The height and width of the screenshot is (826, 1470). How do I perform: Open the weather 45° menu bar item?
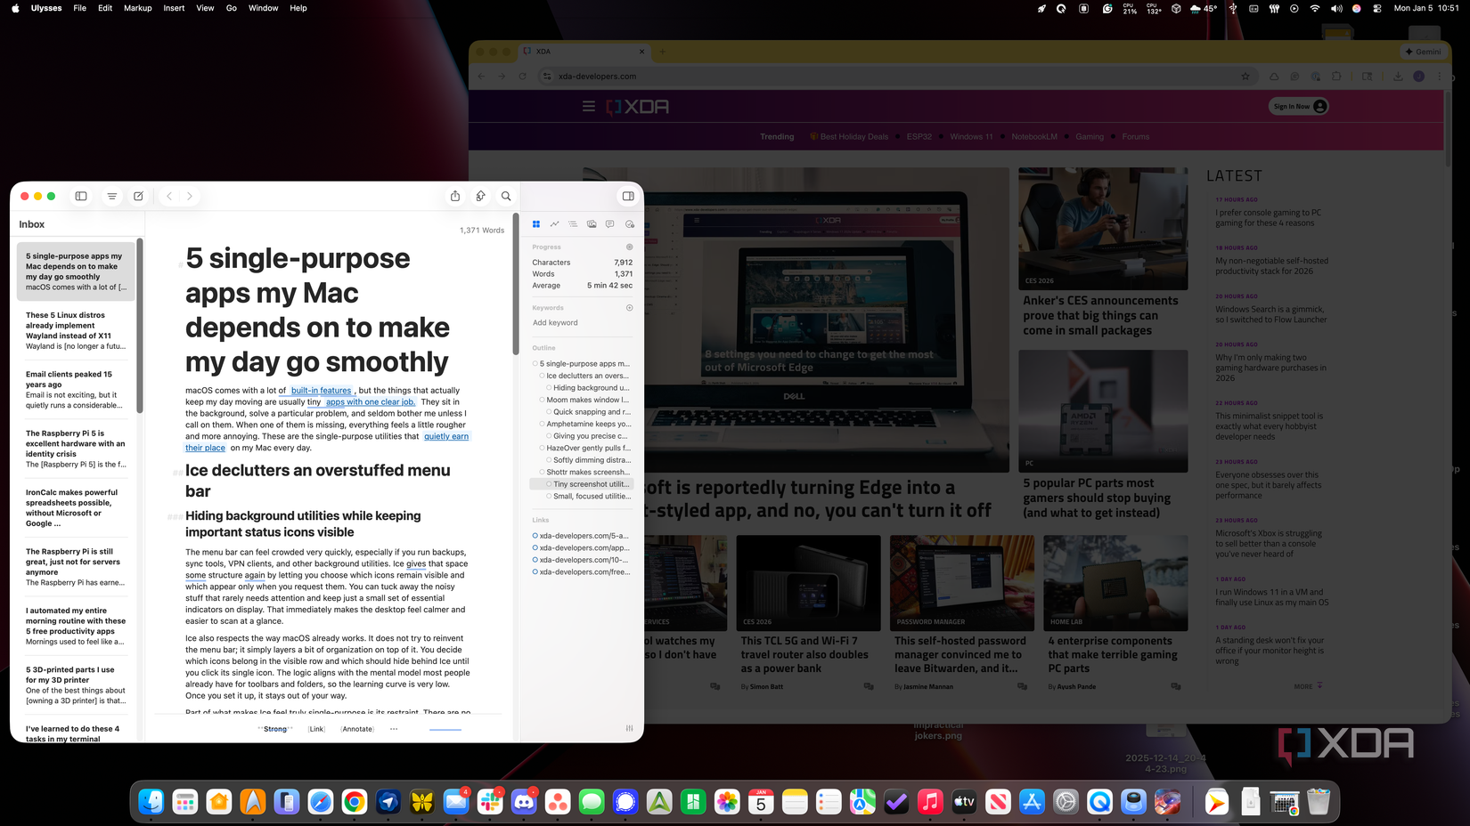[x=1204, y=8]
